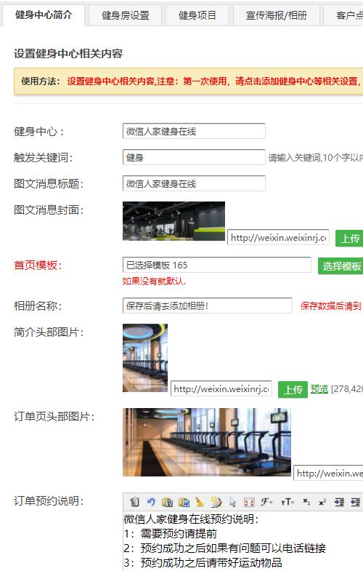Upload the 图文消息封面 image
The image size is (363, 571).
coord(349,238)
